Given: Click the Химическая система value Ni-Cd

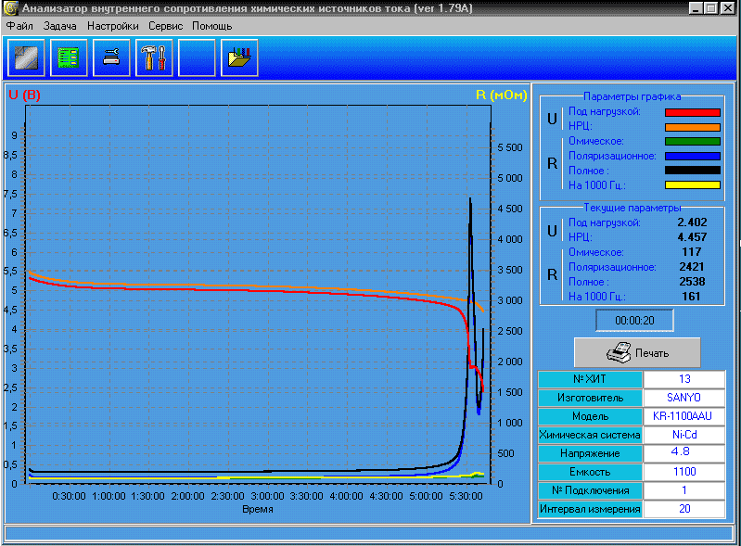Looking at the screenshot, I should point(684,435).
